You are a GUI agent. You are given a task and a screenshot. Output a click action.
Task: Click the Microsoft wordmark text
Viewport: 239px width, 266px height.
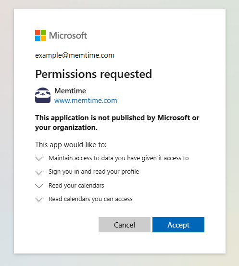(68, 36)
